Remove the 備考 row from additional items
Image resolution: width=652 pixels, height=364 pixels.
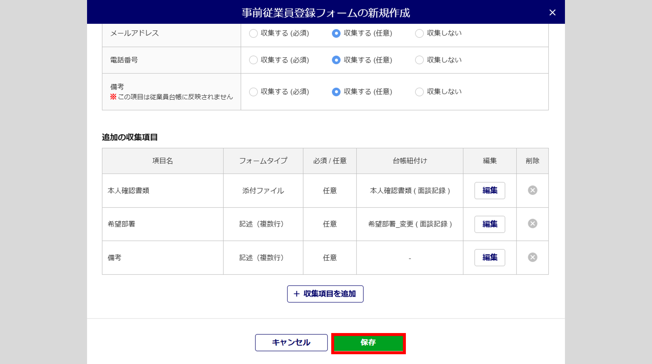pyautogui.click(x=532, y=257)
